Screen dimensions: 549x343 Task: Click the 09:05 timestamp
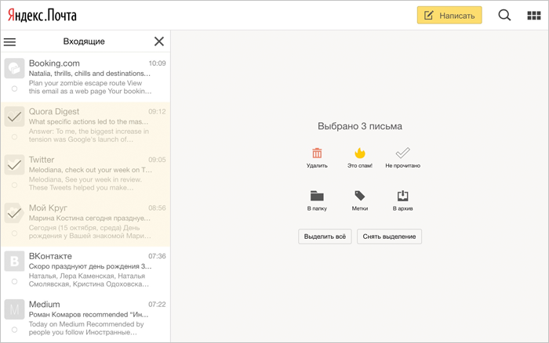[x=157, y=160]
